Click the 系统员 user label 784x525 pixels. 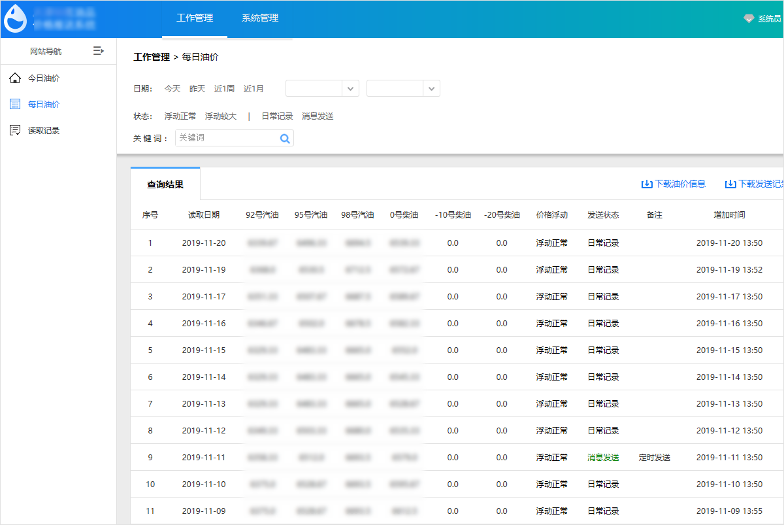tap(770, 19)
